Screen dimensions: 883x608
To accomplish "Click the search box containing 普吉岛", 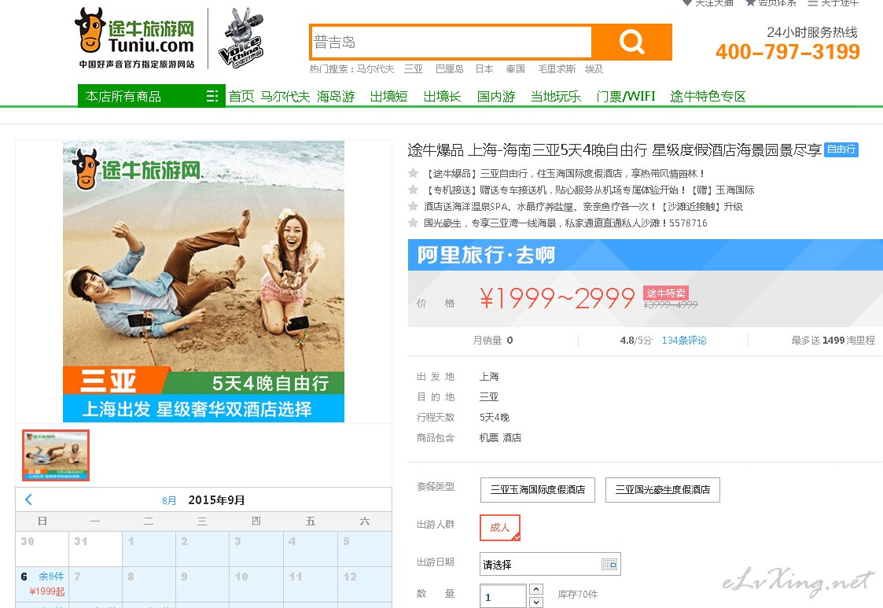I will coord(451,42).
